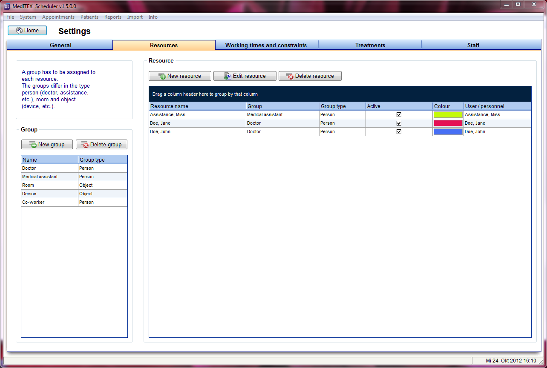Screen dimensions: 547x368
Task: Click the Home button
Action: (27, 31)
